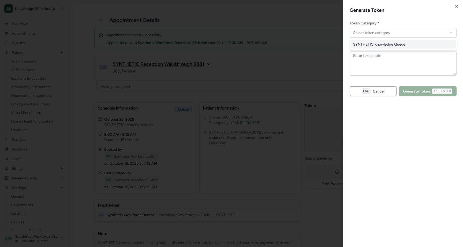Open Virtual Encounters
This screenshot has height=247, width=463.
[x=27, y=113]
